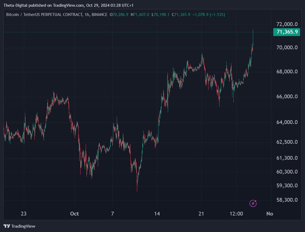Image resolution: width=305 pixels, height=232 pixels.
Task: Click the BINANCE exchange label in the legend
Action: [x=99, y=15]
